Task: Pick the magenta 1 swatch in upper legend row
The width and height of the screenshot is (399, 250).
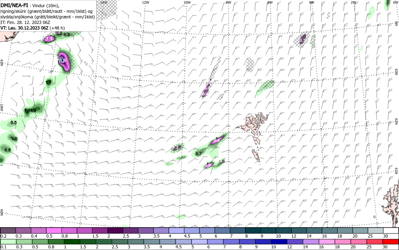Action: 85,231
